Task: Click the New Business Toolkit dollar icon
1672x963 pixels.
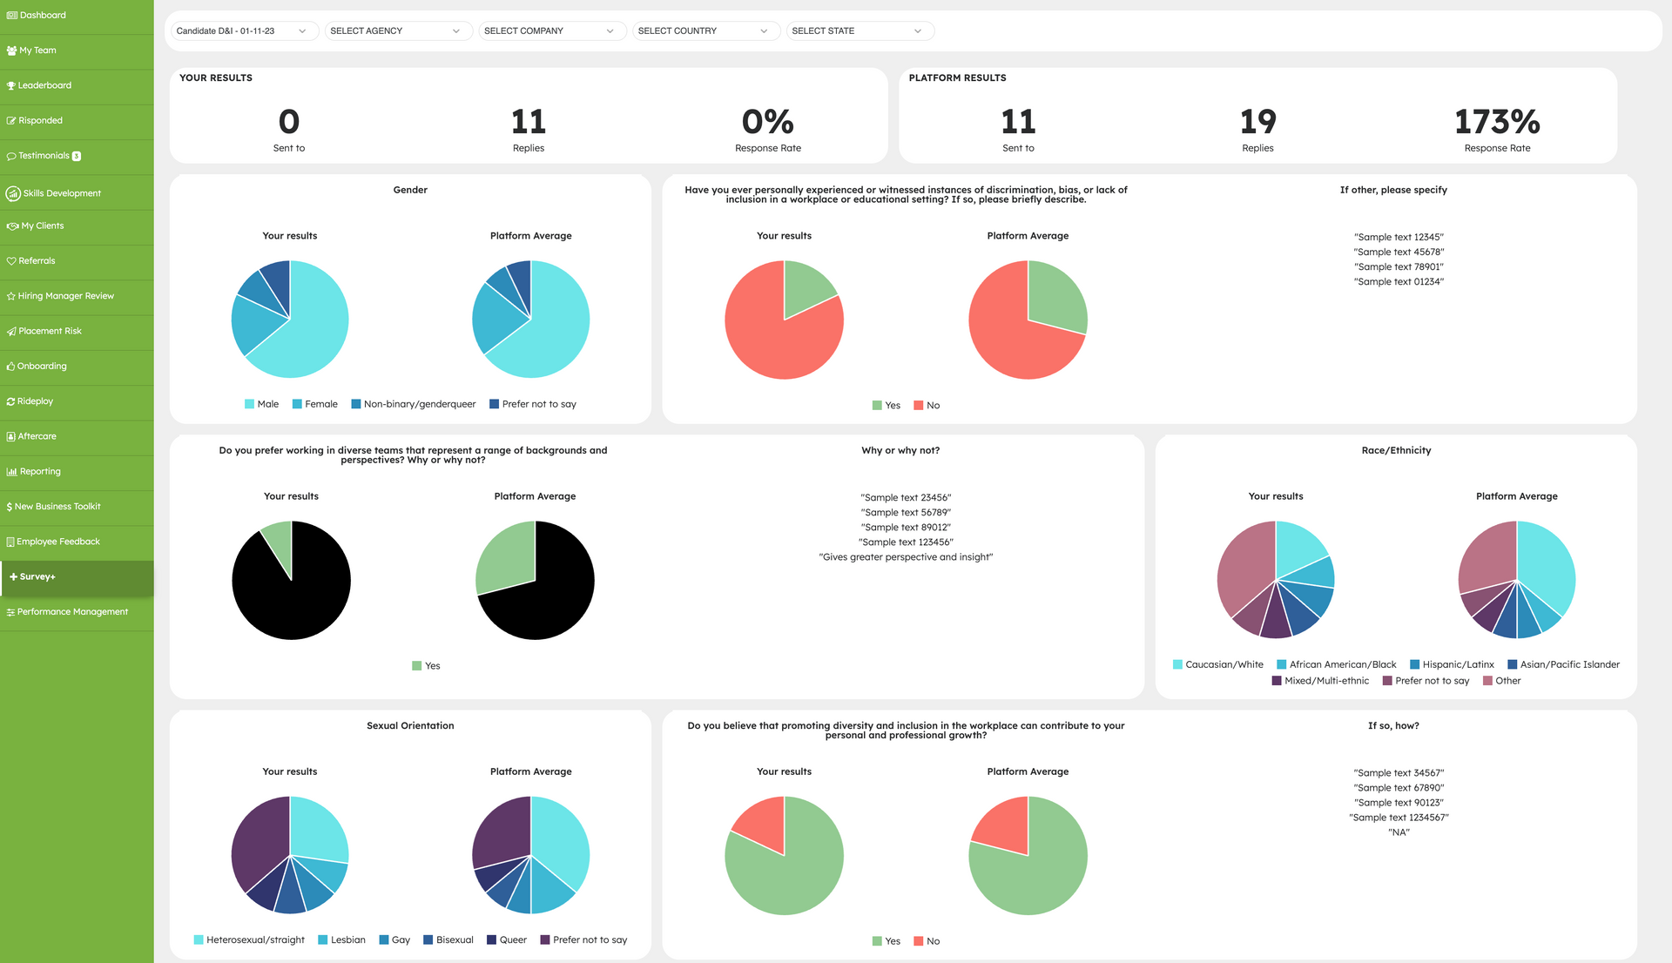Action: point(10,507)
